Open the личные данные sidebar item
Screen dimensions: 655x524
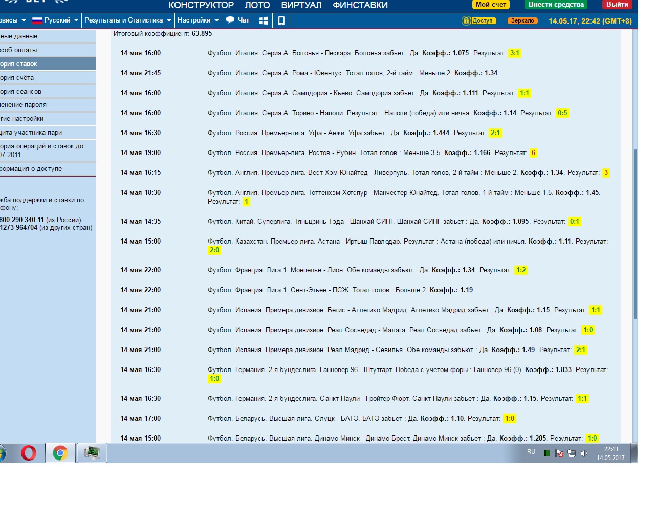[x=48, y=36]
